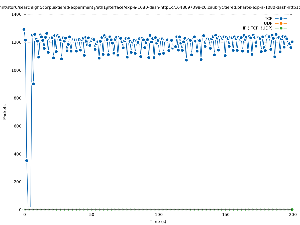Select the TCP data point near 900 packets
Screen dimensions: 300x225
(33, 84)
